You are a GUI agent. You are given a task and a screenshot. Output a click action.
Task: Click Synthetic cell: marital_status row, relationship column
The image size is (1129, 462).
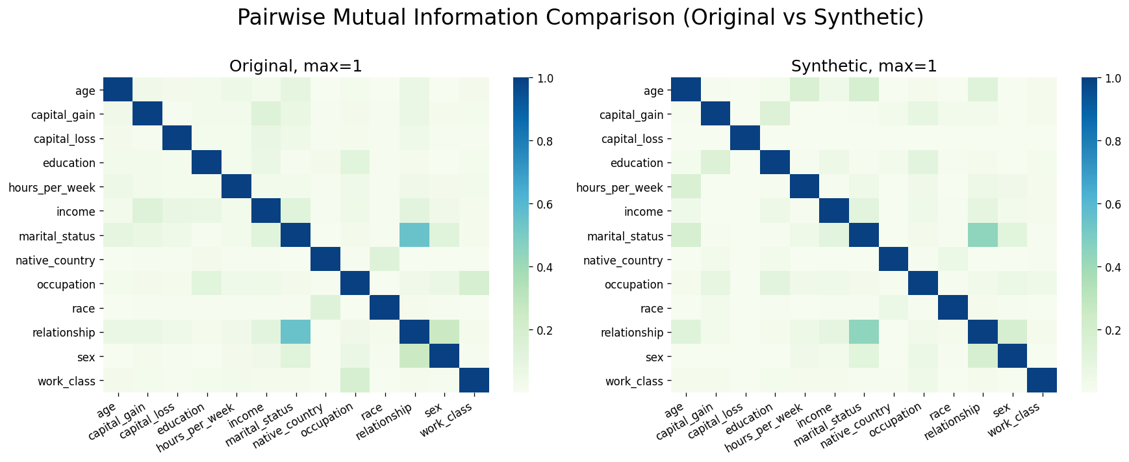click(x=983, y=235)
